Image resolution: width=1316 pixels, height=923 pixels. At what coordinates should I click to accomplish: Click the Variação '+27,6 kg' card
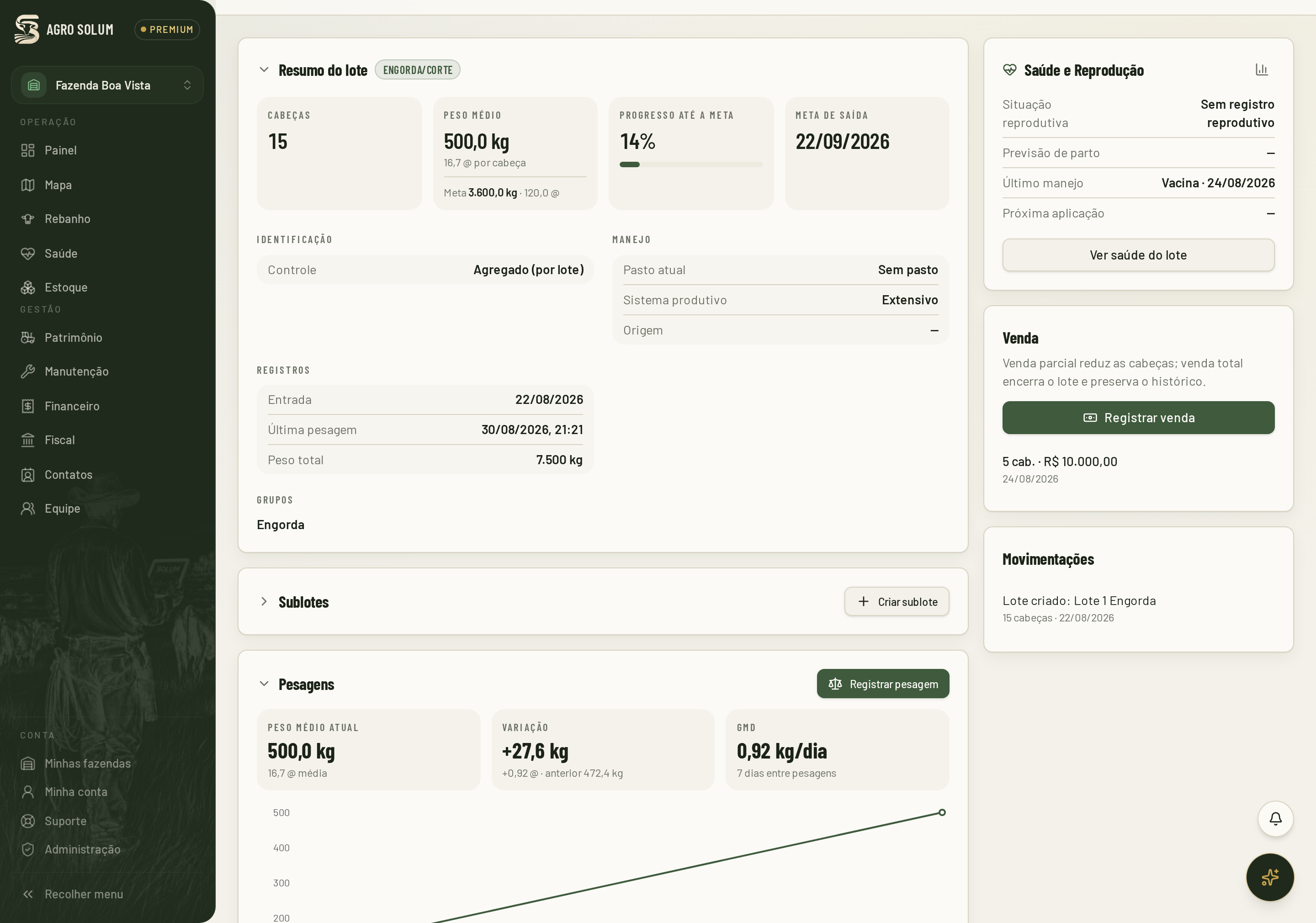point(602,750)
